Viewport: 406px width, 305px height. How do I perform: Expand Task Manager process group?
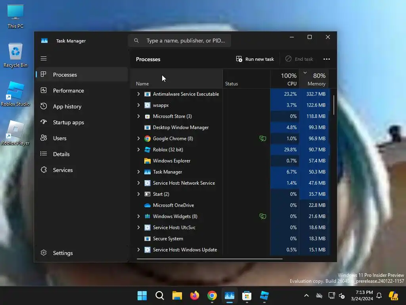(138, 172)
